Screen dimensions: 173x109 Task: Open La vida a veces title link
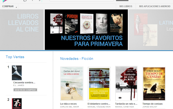tap(68, 104)
